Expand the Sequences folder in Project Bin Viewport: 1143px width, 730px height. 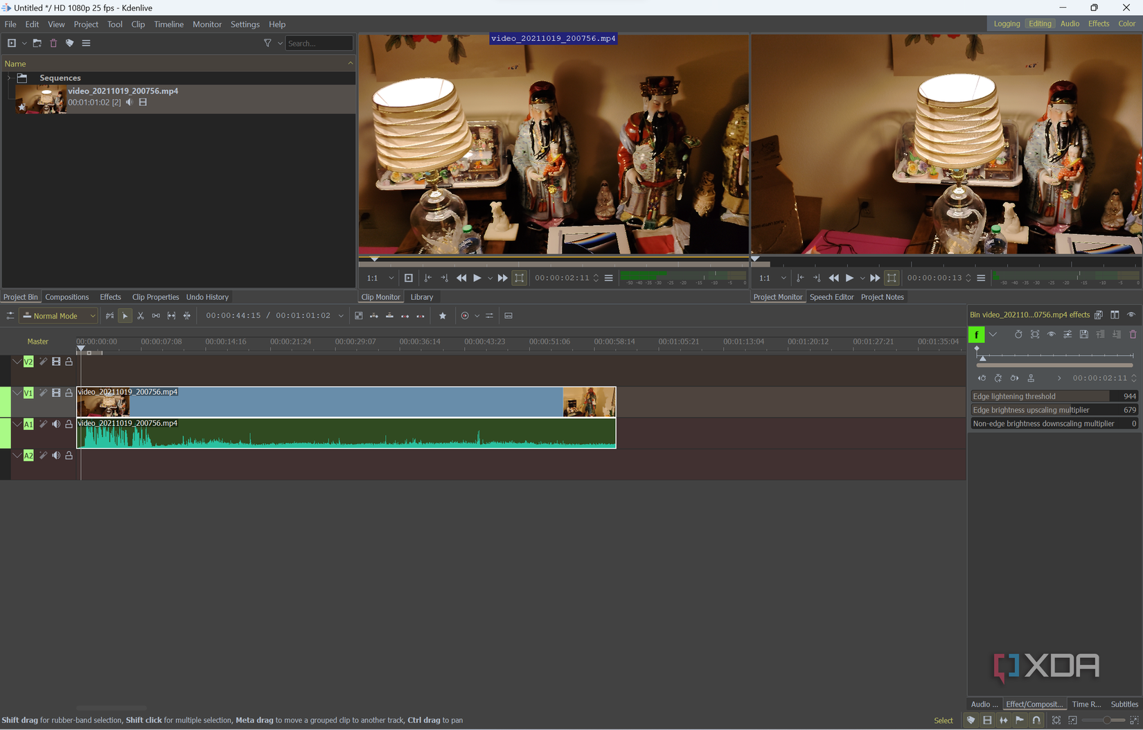[9, 78]
